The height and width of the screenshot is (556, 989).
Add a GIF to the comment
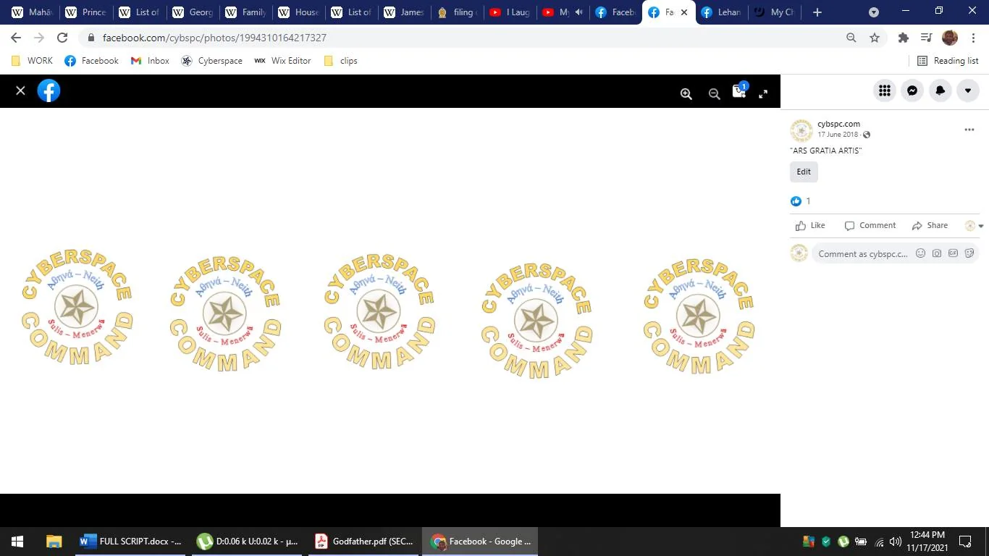[x=953, y=253]
